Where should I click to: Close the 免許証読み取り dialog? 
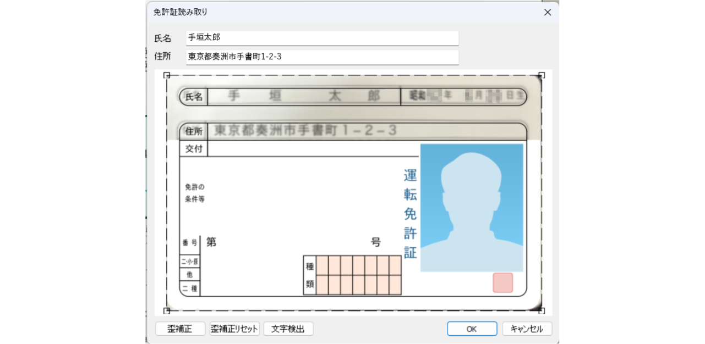pyautogui.click(x=548, y=12)
